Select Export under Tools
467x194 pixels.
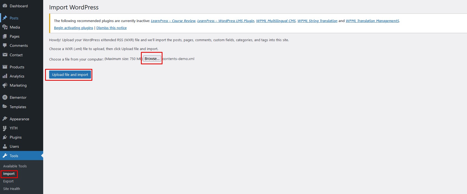(x=8, y=181)
